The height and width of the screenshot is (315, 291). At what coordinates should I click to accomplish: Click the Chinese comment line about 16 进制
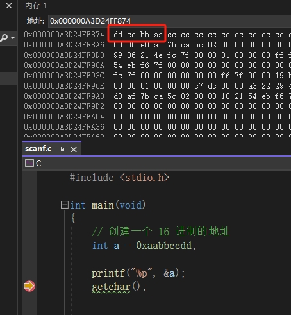point(161,232)
